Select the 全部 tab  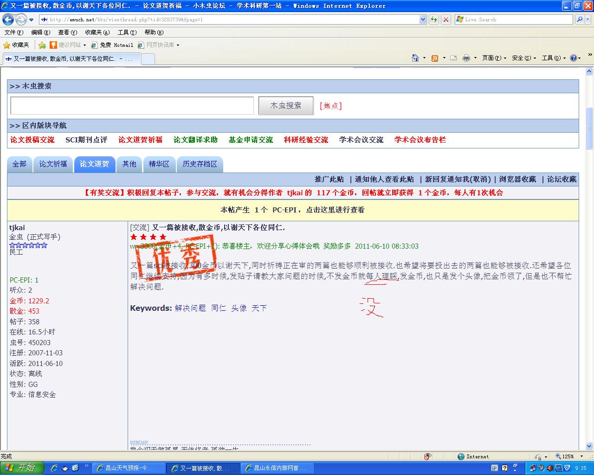(19, 164)
